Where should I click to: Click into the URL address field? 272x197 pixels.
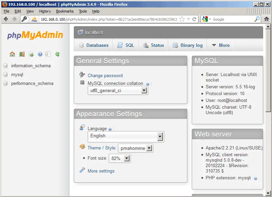109,19
